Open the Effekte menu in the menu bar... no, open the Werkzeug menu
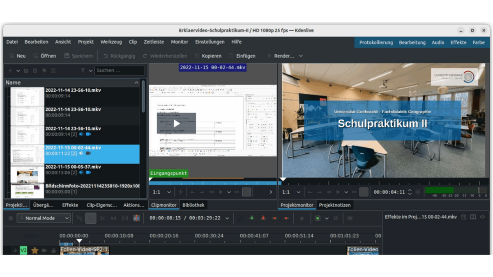The height and width of the screenshot is (277, 493). (111, 42)
